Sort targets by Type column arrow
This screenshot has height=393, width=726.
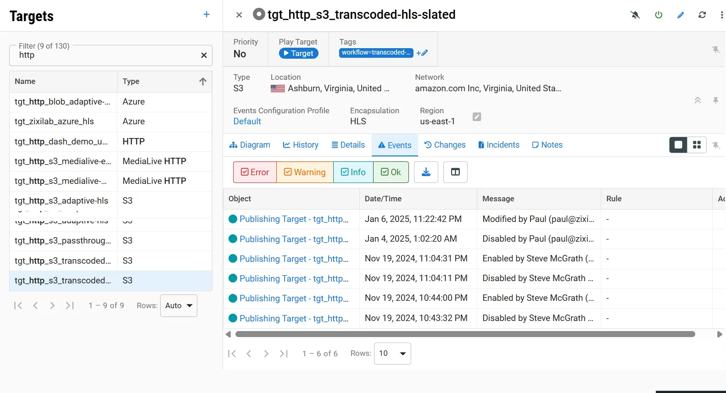tap(203, 82)
